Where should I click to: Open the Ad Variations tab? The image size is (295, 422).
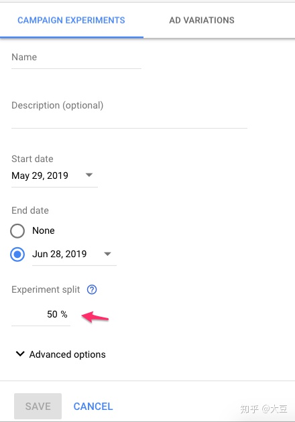coord(202,20)
